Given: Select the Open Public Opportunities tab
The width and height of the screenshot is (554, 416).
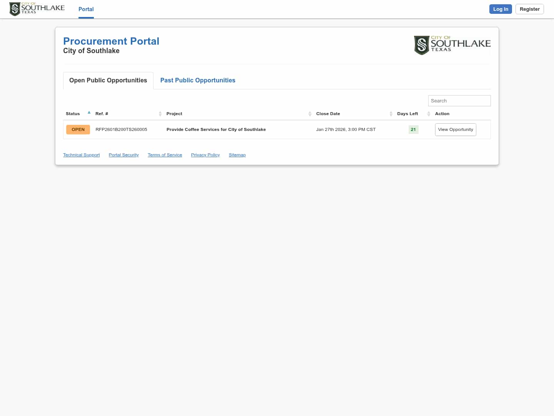Looking at the screenshot, I should tap(108, 80).
